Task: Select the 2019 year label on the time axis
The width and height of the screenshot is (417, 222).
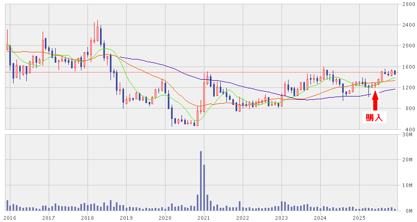Action: coord(126,218)
